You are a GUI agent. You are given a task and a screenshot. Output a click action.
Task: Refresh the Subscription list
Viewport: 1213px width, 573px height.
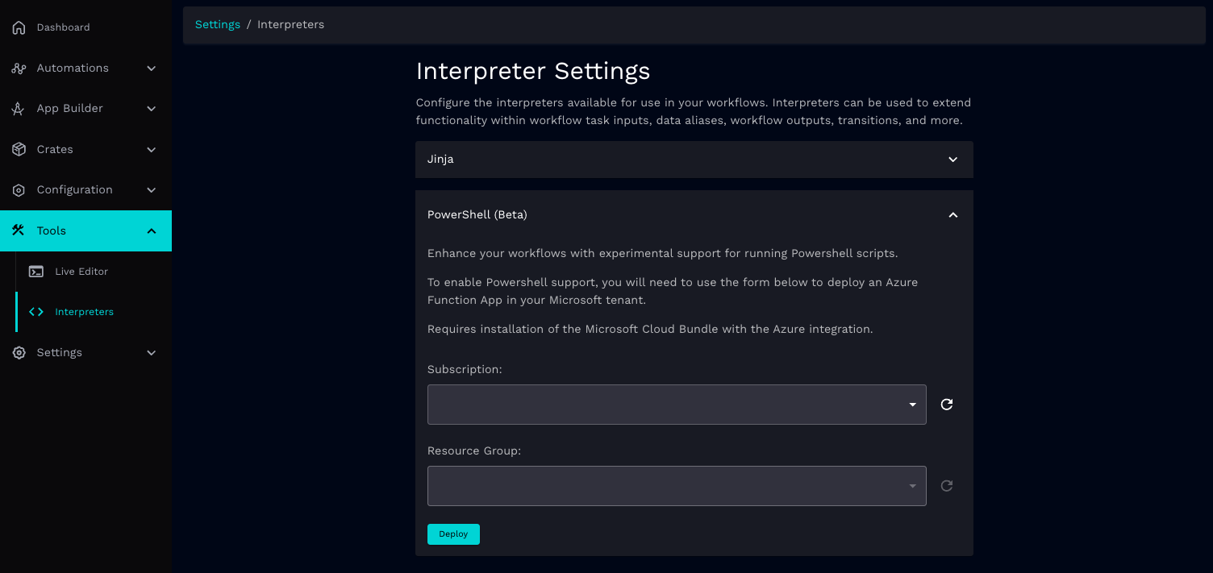pos(947,405)
